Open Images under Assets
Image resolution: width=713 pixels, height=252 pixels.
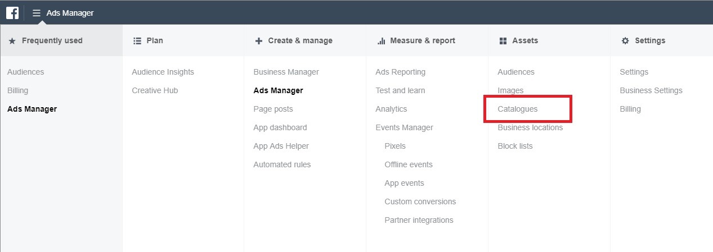pyautogui.click(x=510, y=90)
